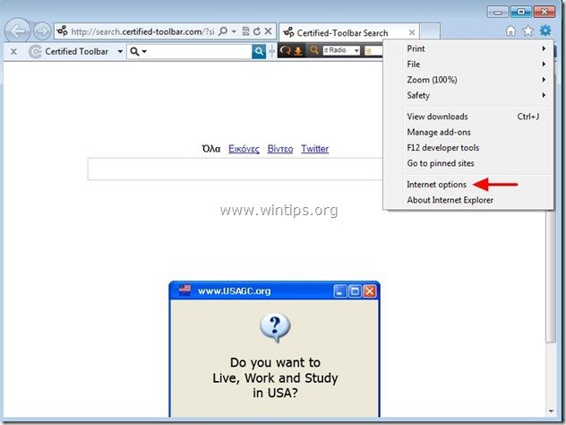Click the orange download arrow toolbar icon
The width and height of the screenshot is (566, 425).
point(298,51)
